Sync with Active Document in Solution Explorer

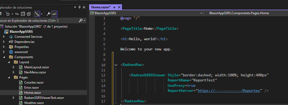click(17, 14)
